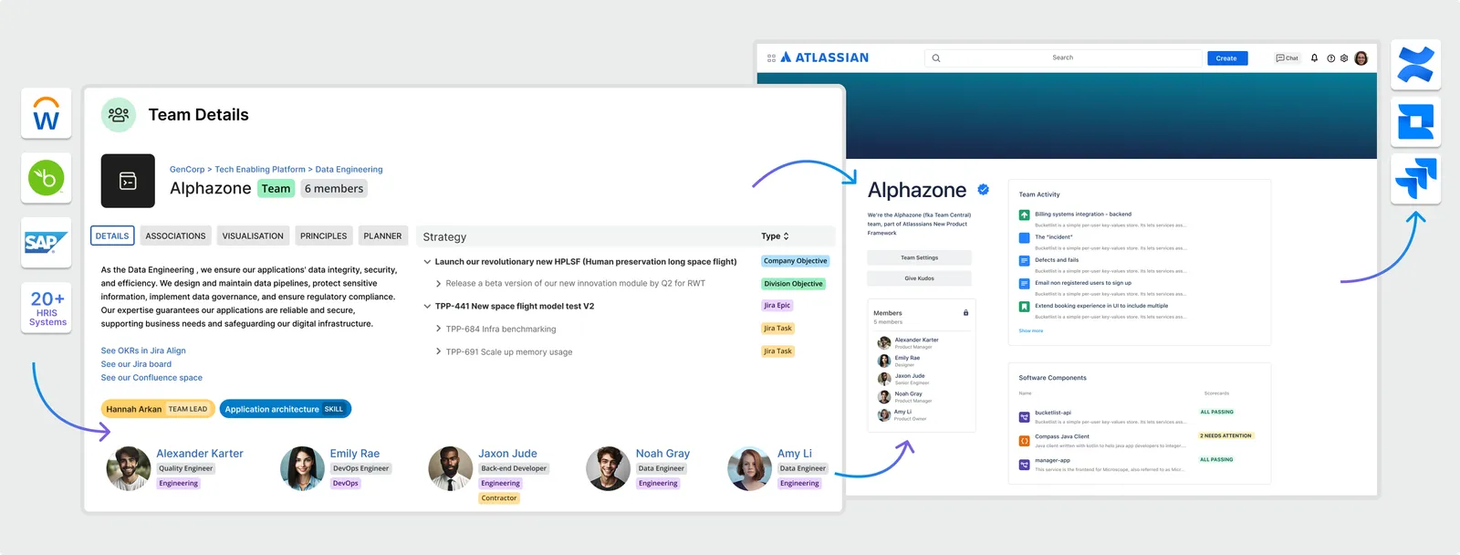Click the 6 members badge

tap(334, 189)
